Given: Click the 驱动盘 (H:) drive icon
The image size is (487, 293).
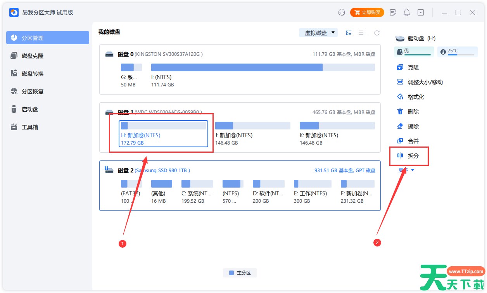Looking at the screenshot, I should click(400, 38).
